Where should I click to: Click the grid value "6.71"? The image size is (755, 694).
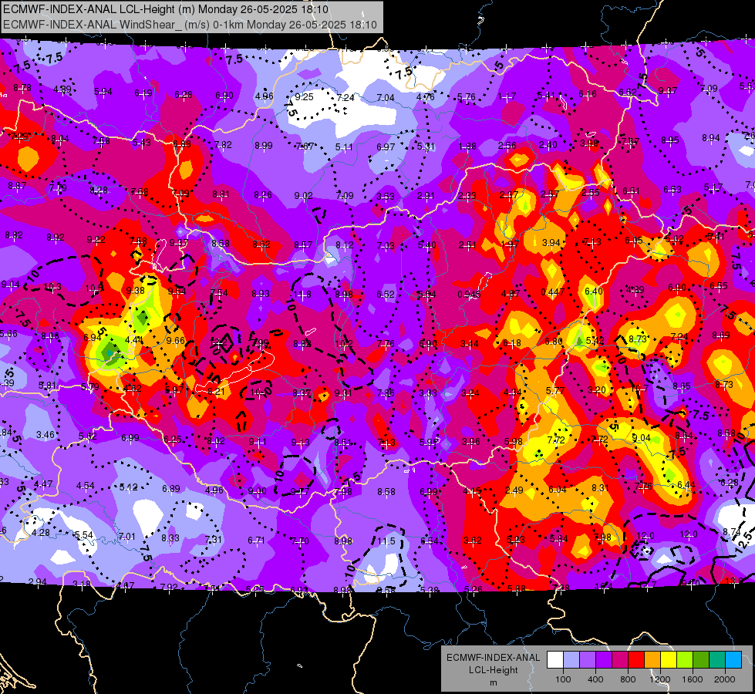point(256,540)
